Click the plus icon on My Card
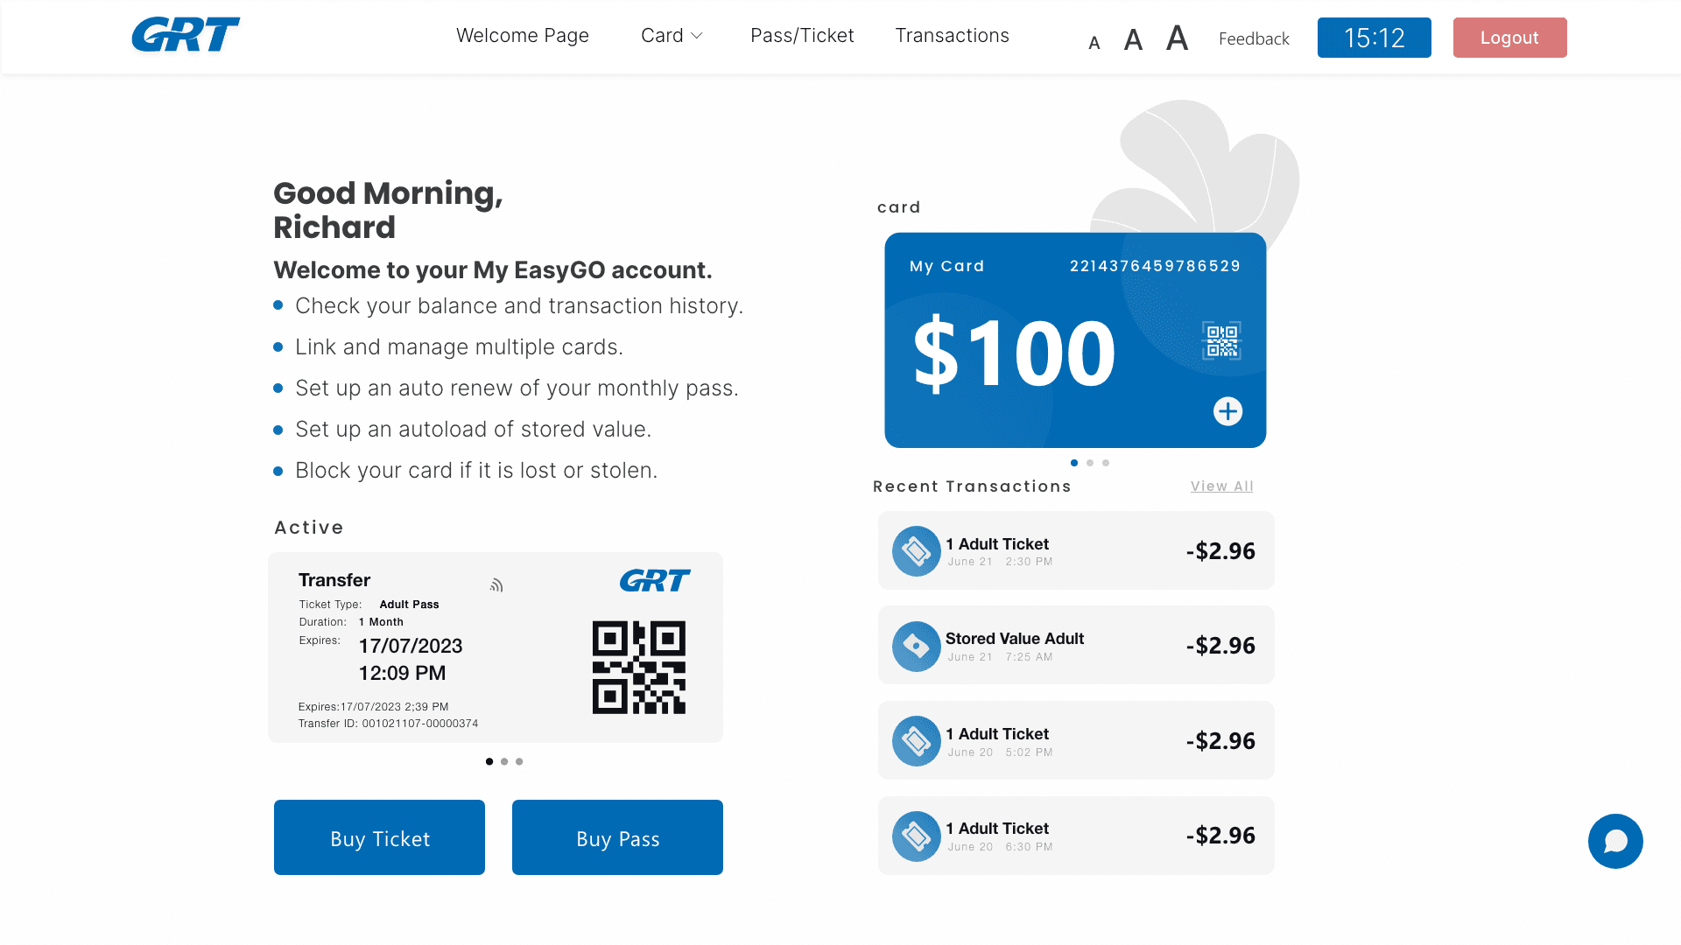1681x945 pixels. point(1227,411)
